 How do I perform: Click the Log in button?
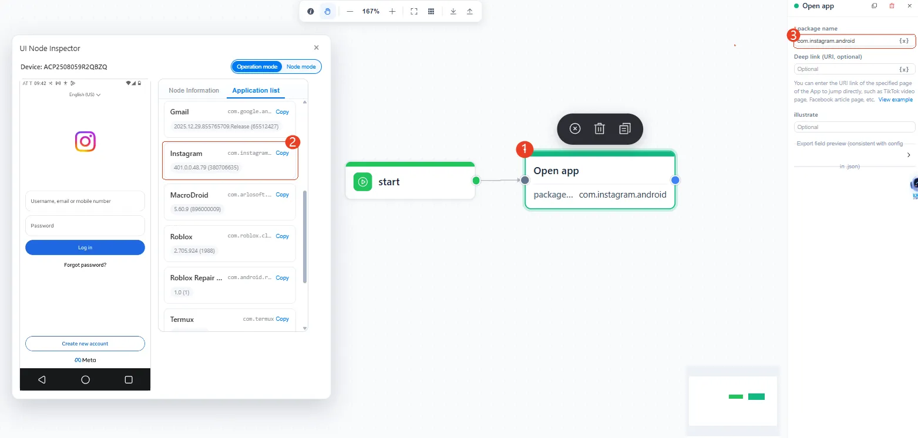[x=85, y=247]
